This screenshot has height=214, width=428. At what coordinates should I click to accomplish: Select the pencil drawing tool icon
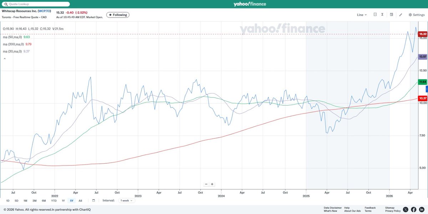tap(401, 15)
